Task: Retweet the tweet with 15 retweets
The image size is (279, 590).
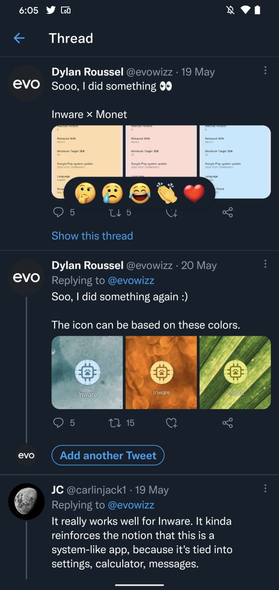Action: click(x=115, y=423)
